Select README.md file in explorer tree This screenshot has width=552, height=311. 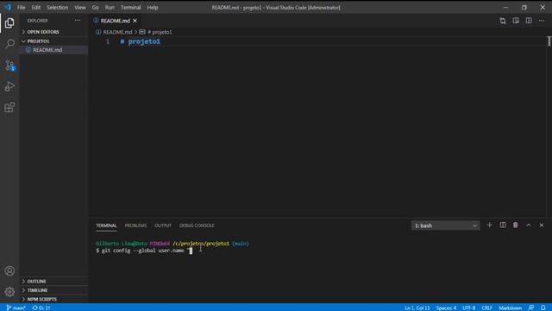[x=54, y=50]
